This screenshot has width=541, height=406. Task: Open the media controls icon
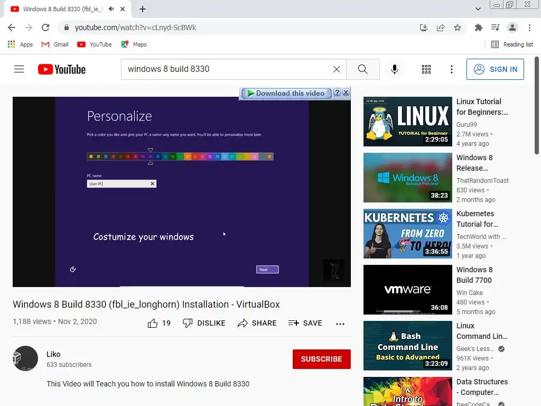click(x=495, y=27)
